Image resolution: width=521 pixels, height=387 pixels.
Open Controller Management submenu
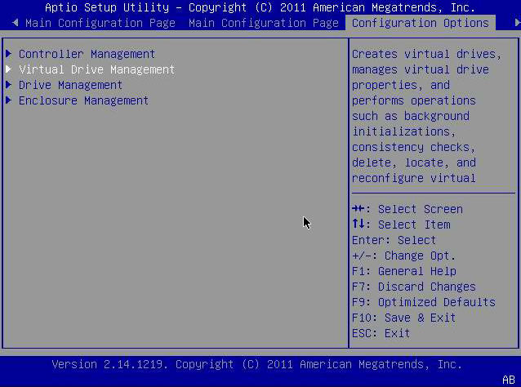click(87, 54)
